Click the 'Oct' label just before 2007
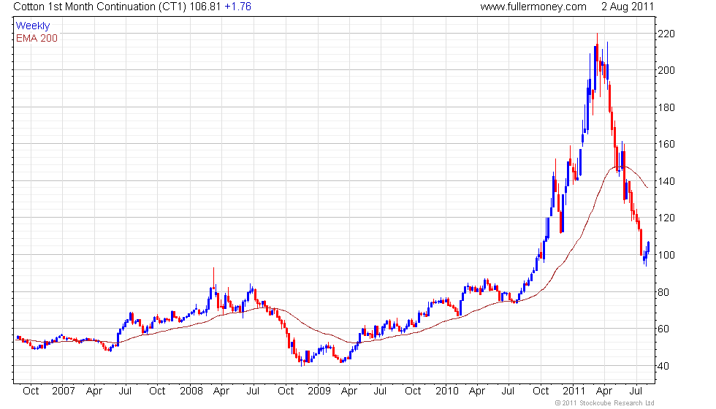The height and width of the screenshot is (409, 716). [x=31, y=391]
